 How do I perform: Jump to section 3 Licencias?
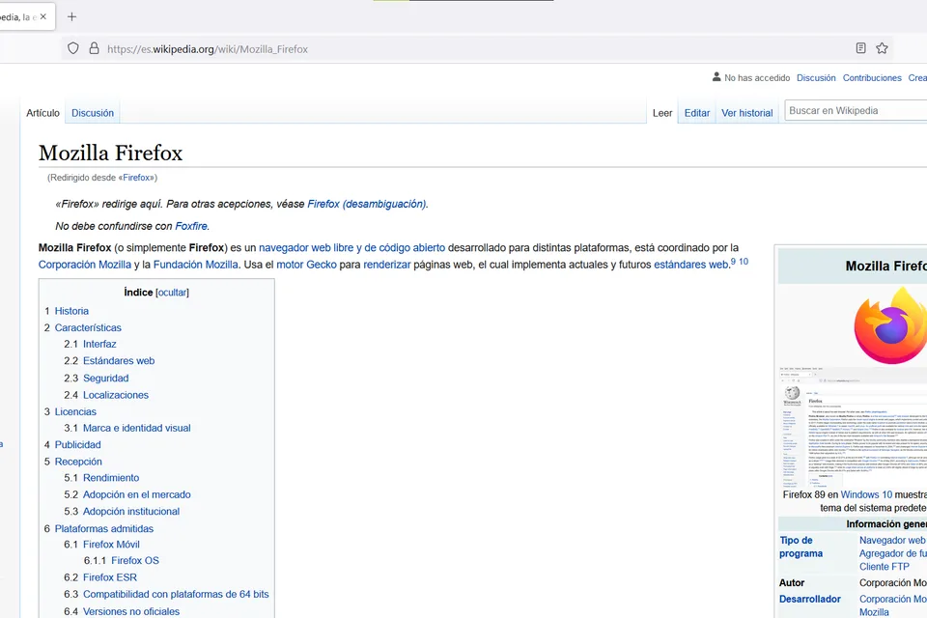coord(75,411)
